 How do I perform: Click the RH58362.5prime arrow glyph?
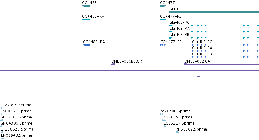click(x=177, y=132)
